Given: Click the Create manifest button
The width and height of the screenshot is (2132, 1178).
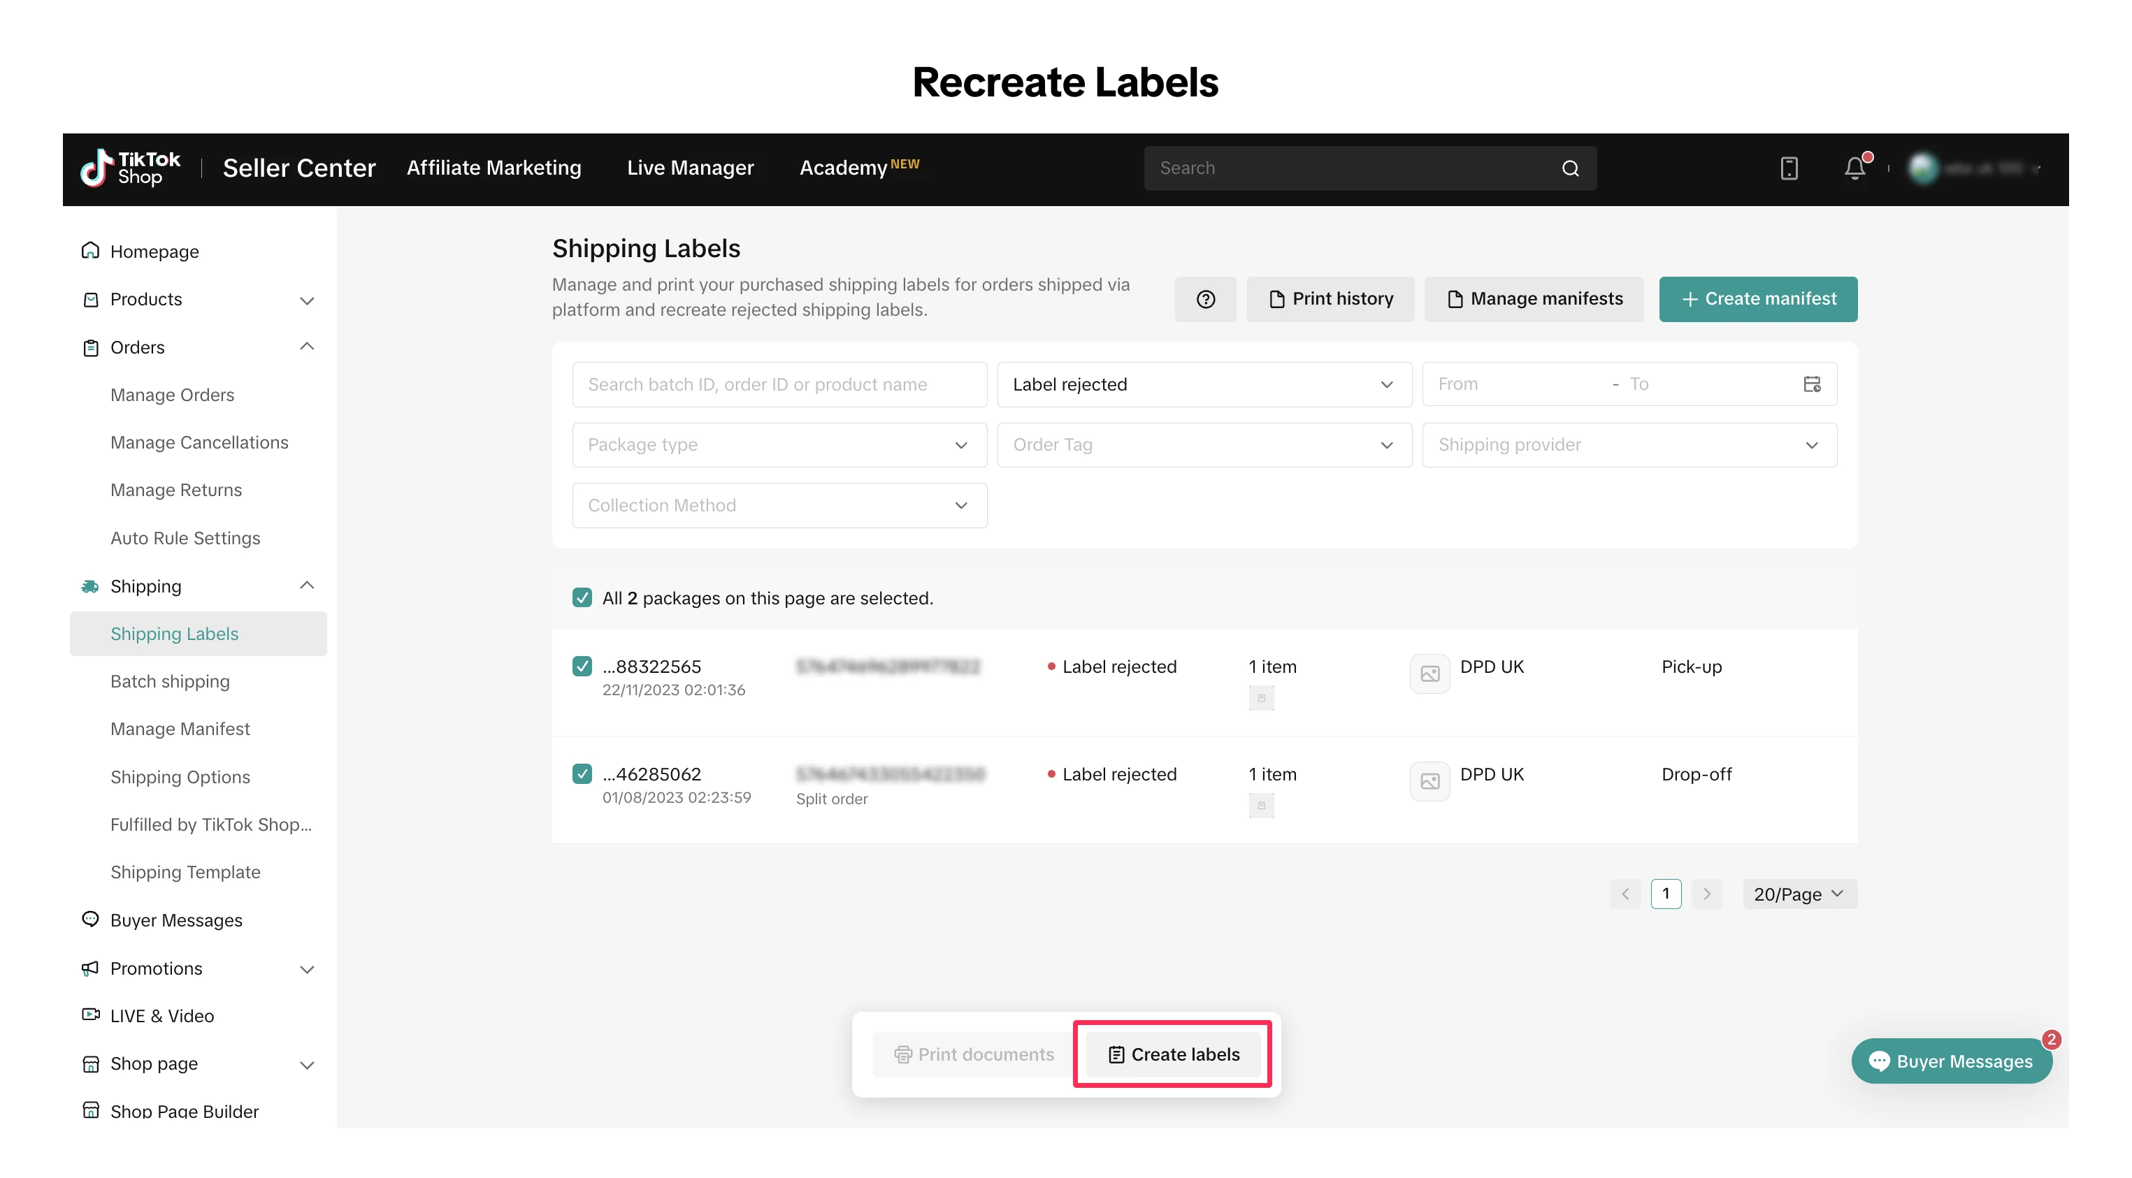Looking at the screenshot, I should pyautogui.click(x=1757, y=298).
